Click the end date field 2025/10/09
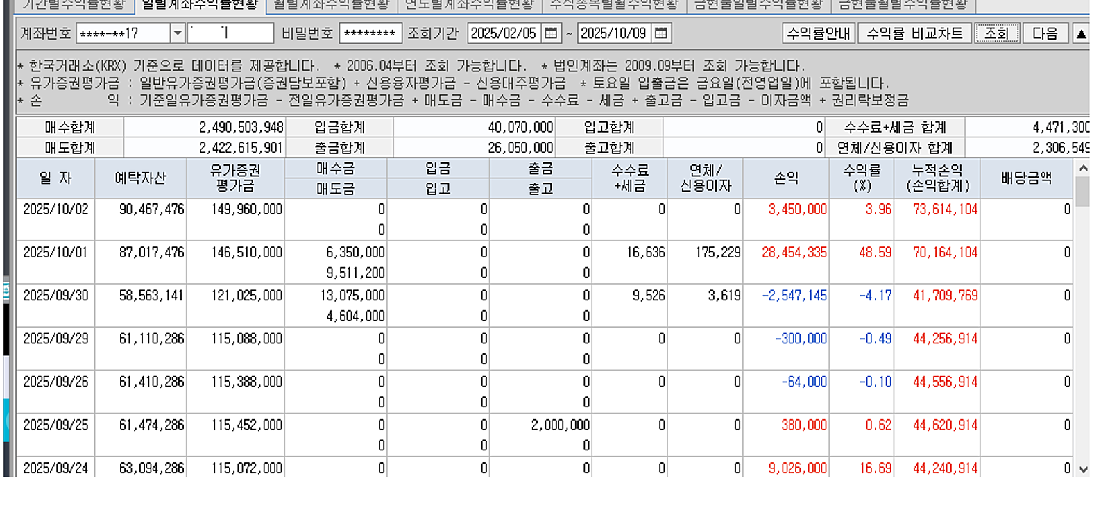1110x526 pixels. 614,33
